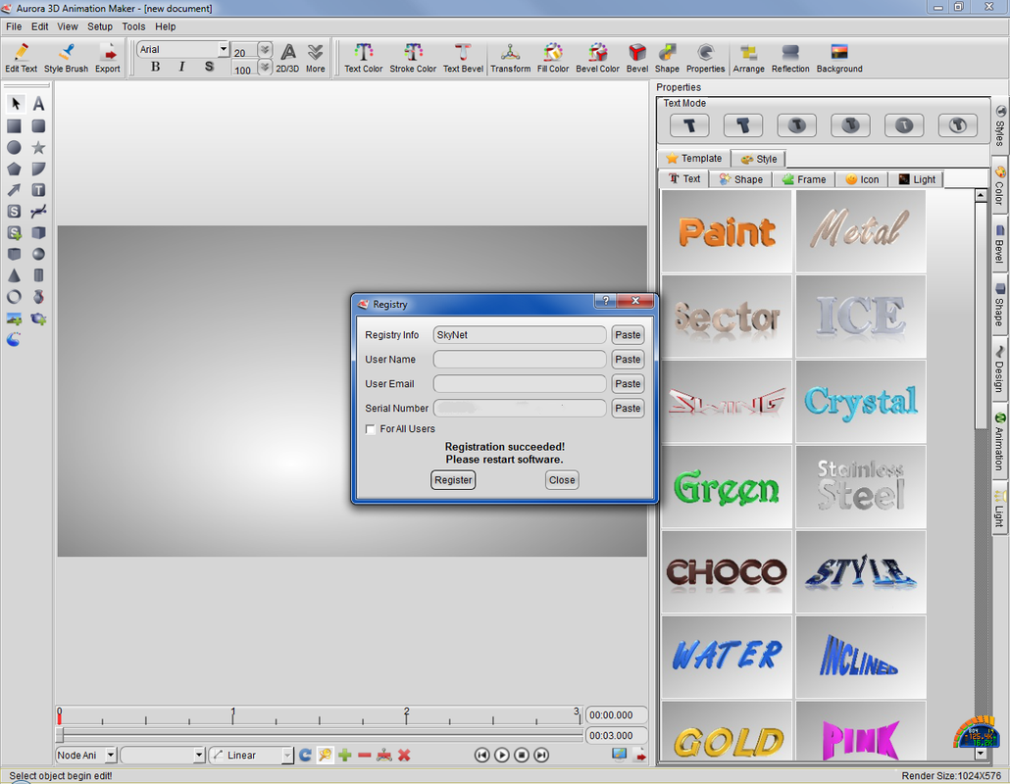Select the second Text Mode style
This screenshot has width=1010, height=784.
click(743, 125)
